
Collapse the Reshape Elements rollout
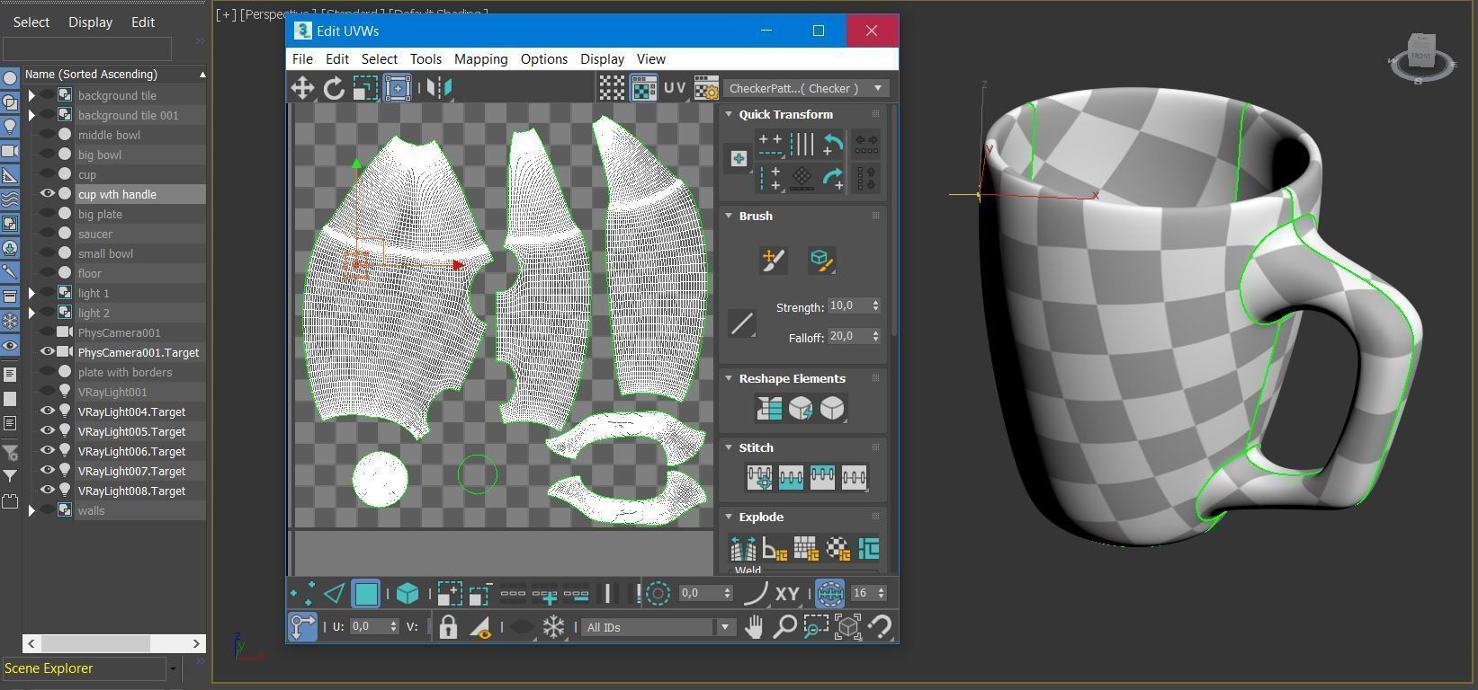(x=729, y=378)
